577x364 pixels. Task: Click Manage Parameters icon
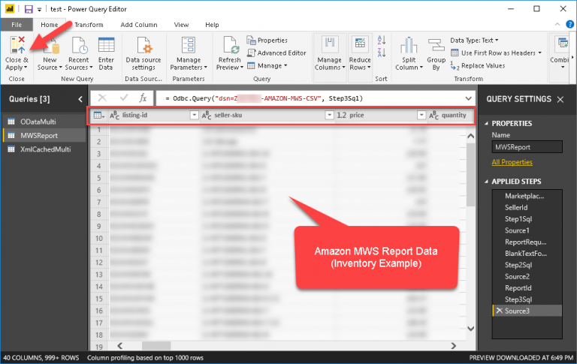[189, 46]
